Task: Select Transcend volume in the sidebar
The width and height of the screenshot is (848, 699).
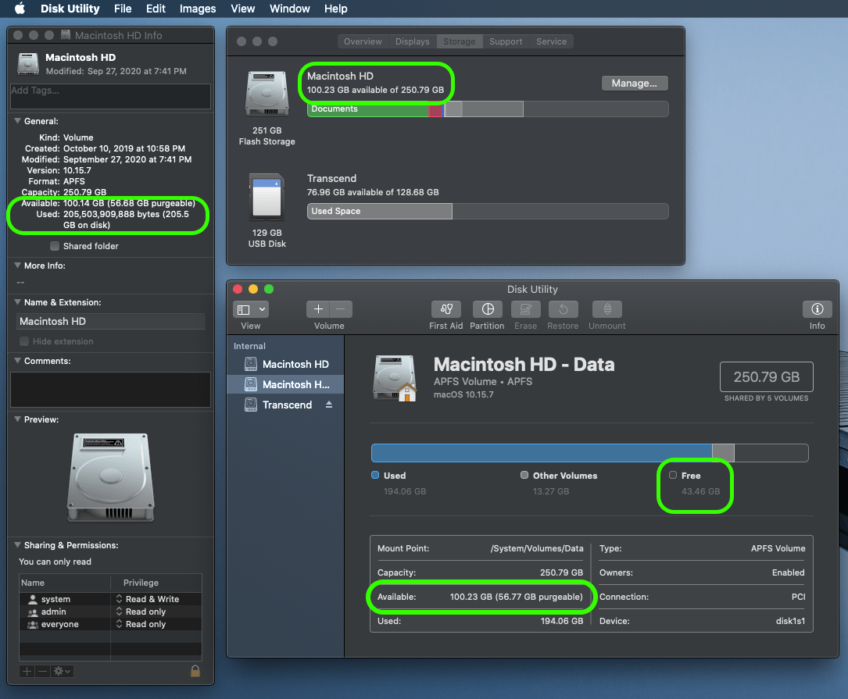Action: (x=286, y=405)
